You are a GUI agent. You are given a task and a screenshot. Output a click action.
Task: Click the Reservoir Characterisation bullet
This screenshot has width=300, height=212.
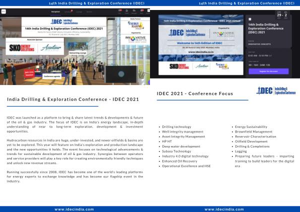(x=255, y=136)
